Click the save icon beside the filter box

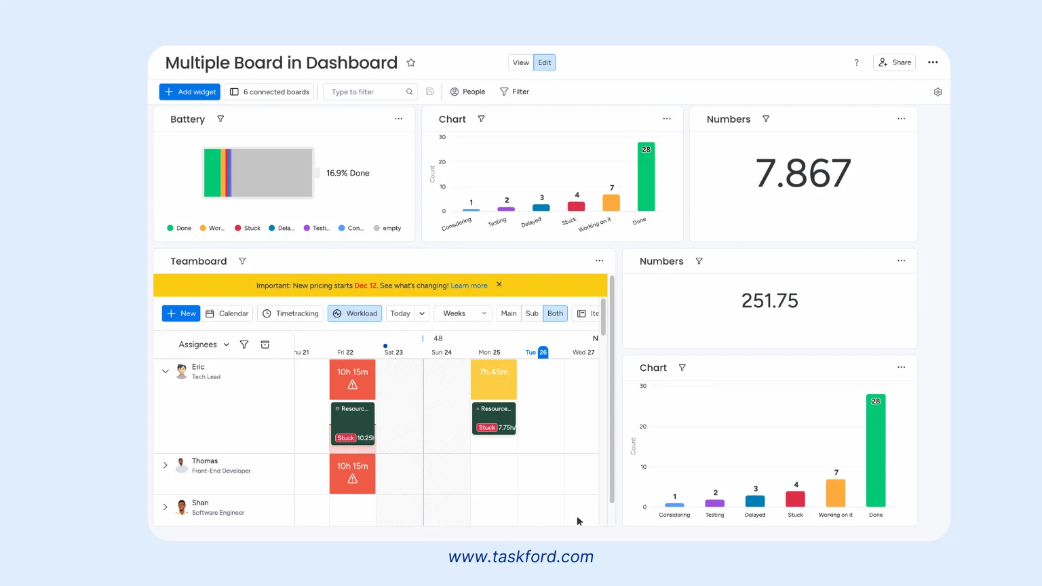430,91
